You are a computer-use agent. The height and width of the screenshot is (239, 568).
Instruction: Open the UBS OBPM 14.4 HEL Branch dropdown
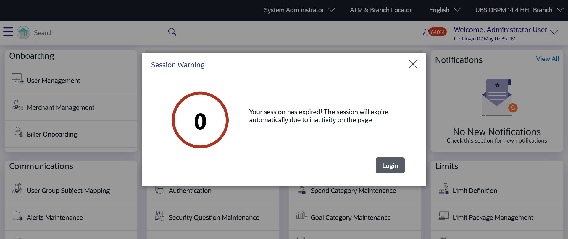point(519,10)
